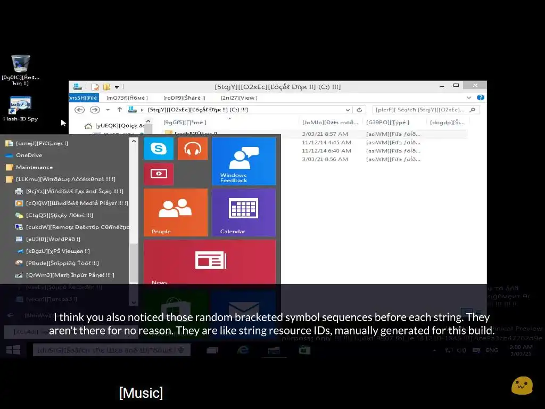Open the Recycle Bin desktop icon
This screenshot has width=545, height=409.
pyautogui.click(x=21, y=70)
